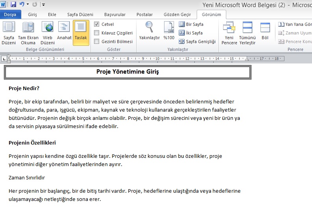
Task: Split the window with Böl
Action: coord(265,31)
